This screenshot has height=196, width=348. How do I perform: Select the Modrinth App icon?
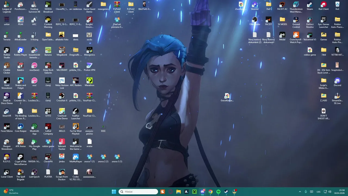[x=34, y=129]
